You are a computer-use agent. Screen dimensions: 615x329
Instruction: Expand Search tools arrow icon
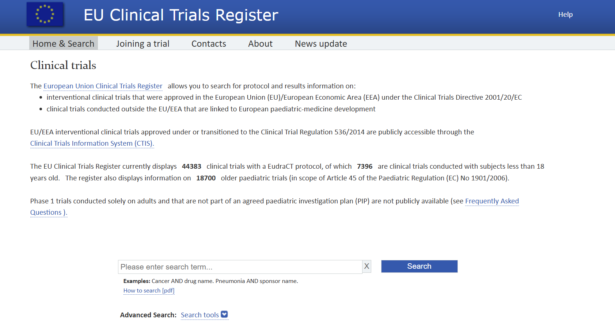pos(224,314)
